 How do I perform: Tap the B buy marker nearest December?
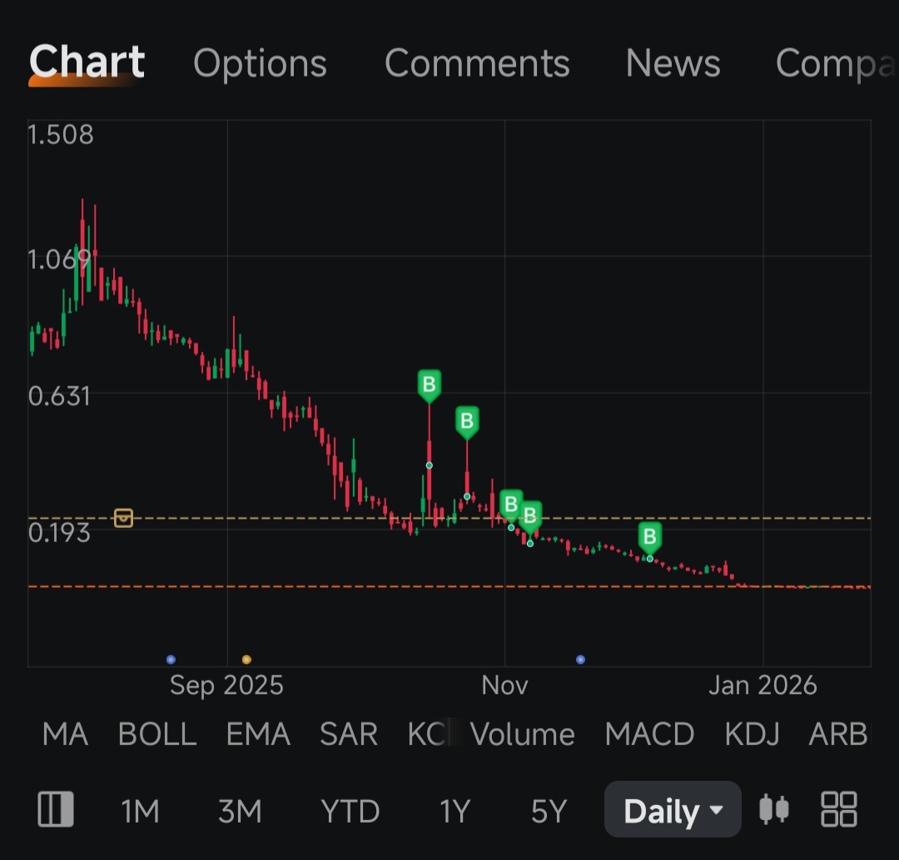[649, 538]
